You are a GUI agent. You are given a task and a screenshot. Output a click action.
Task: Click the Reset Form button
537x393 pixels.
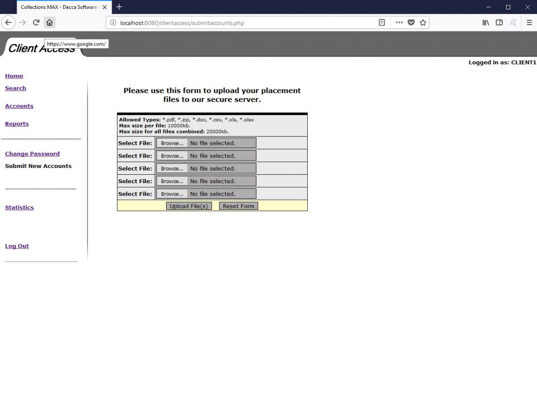pyautogui.click(x=239, y=206)
